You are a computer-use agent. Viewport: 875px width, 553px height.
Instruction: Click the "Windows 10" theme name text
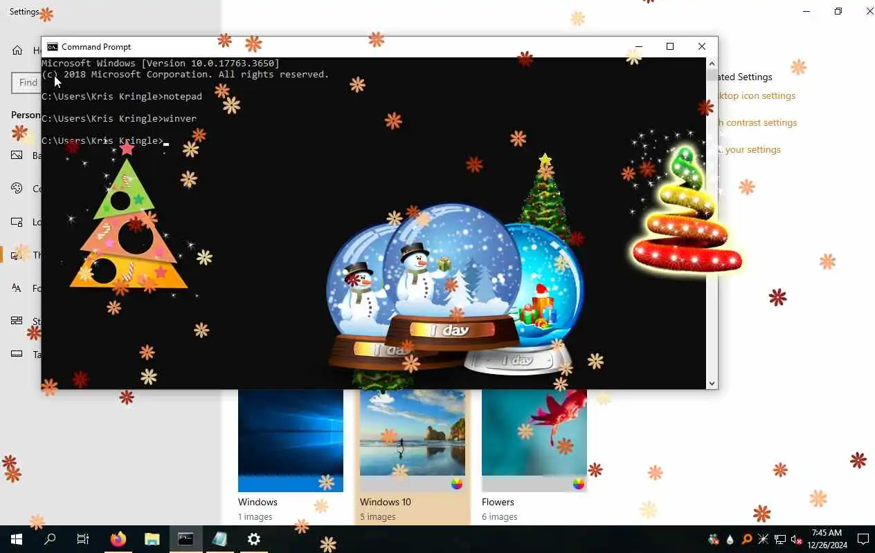point(386,502)
